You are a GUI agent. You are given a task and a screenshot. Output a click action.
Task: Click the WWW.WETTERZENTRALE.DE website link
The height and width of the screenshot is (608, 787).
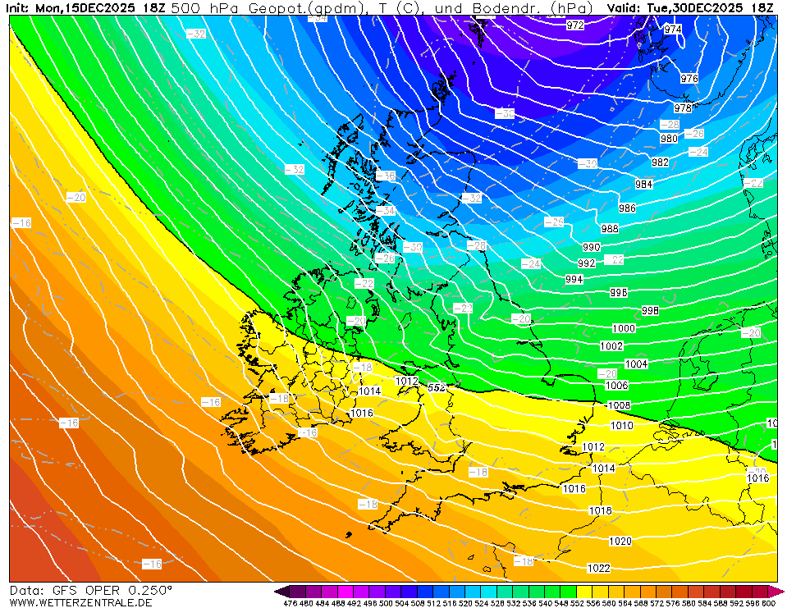tap(80, 602)
